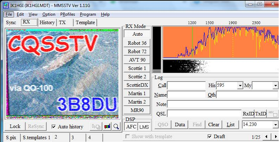Click the ABC template icon next to TxID
This screenshot has width=279, height=142.
273,114
